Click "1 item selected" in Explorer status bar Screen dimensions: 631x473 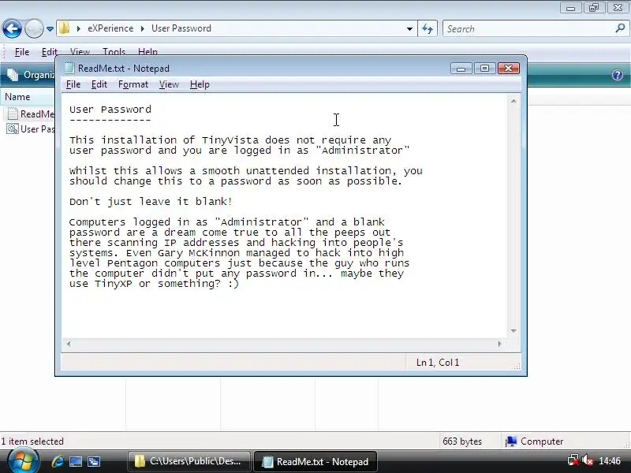coord(32,441)
